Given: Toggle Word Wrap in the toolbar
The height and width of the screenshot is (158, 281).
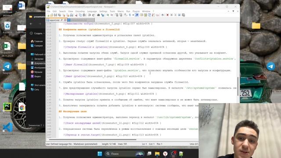Looking at the screenshot, I should tap(126, 15).
